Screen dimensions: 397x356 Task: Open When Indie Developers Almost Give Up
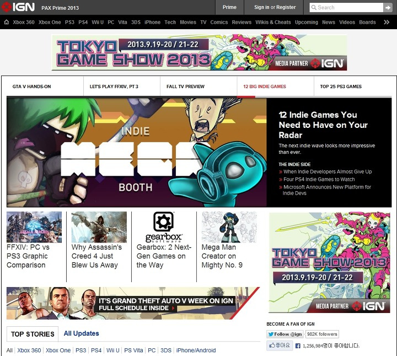click(328, 171)
